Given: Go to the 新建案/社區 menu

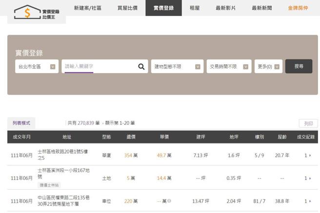Looking at the screenshot, I should 88,8.
